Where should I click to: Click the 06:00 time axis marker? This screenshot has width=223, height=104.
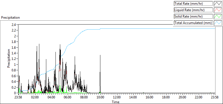(x=68, y=98)
